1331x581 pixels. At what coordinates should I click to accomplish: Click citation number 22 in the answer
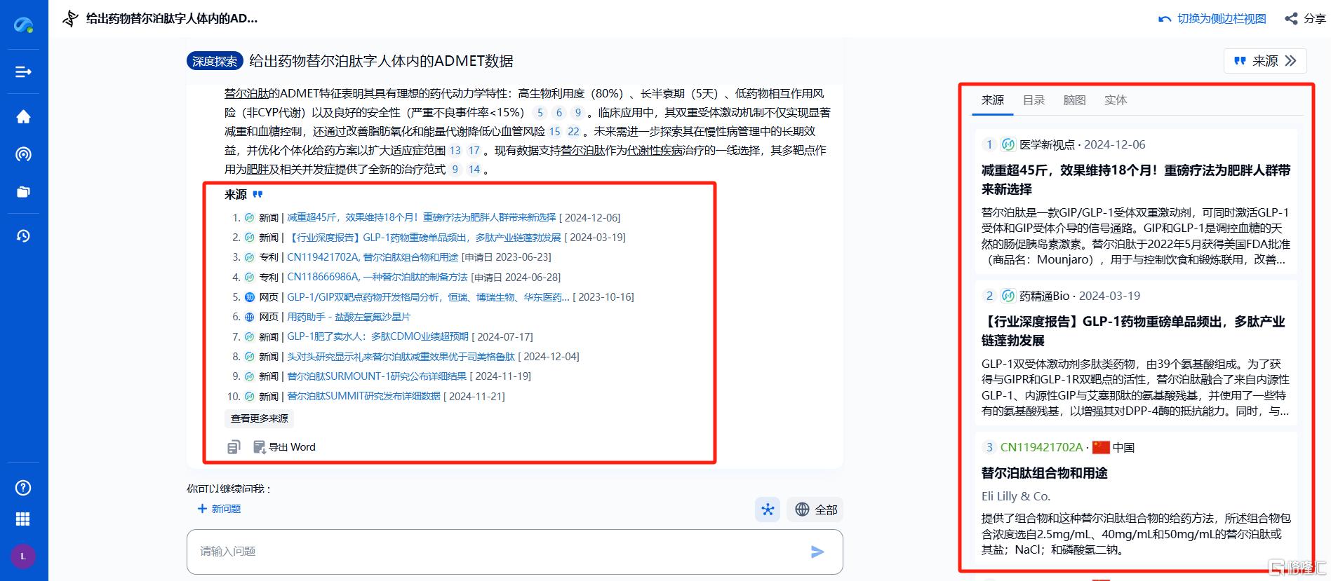573,131
